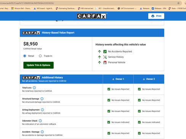
Task: Open the 401 Unauthorized bookmark
Action: point(105,8)
